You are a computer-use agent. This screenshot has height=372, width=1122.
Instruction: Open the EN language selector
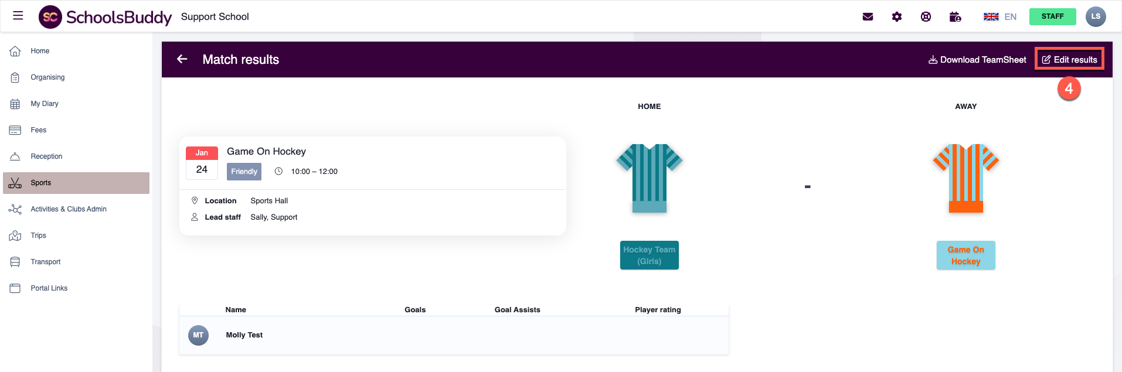point(1000,17)
